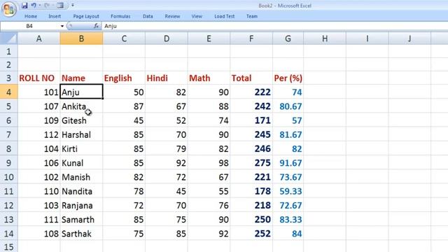Select the cell containing Sarthak
The width and height of the screenshot is (448, 252).
coord(81,234)
